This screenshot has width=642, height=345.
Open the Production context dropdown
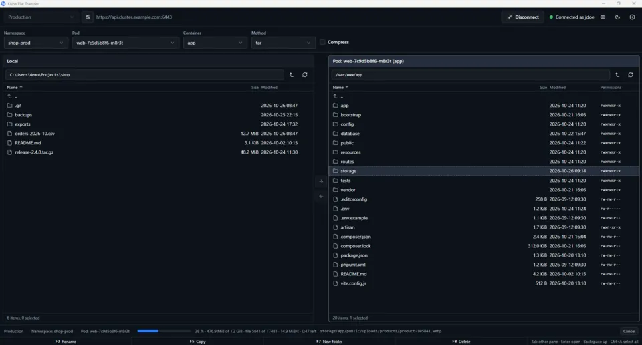click(41, 17)
